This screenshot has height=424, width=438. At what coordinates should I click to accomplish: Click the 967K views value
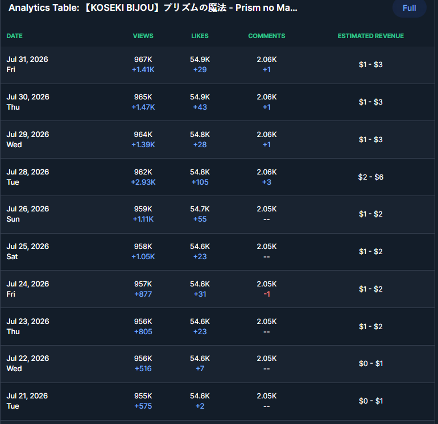tap(143, 60)
